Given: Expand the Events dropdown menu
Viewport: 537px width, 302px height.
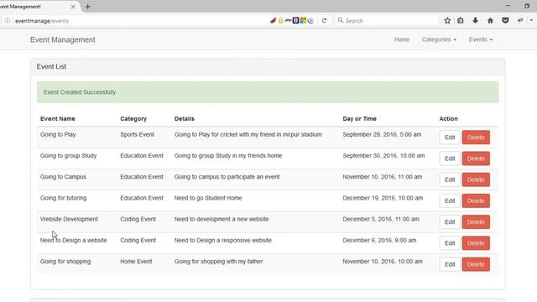Looking at the screenshot, I should (x=481, y=39).
